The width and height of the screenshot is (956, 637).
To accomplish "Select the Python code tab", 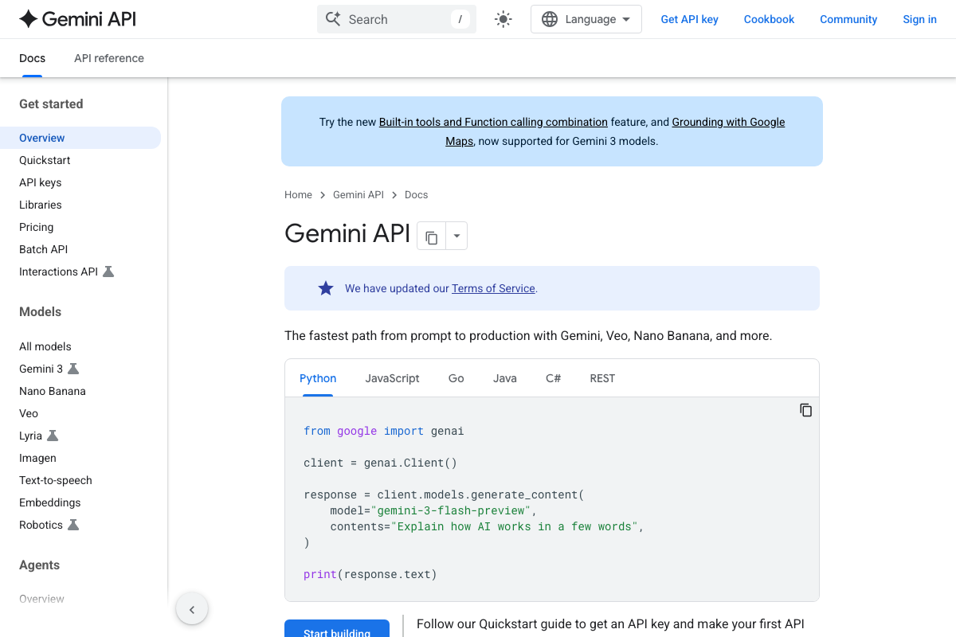I will pyautogui.click(x=318, y=378).
